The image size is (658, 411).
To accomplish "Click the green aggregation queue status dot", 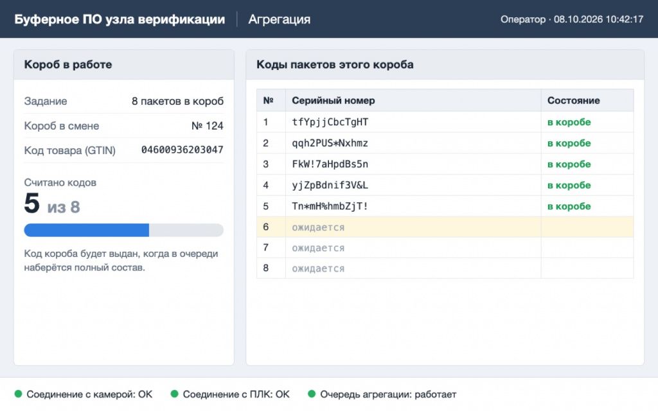I will 312,394.
